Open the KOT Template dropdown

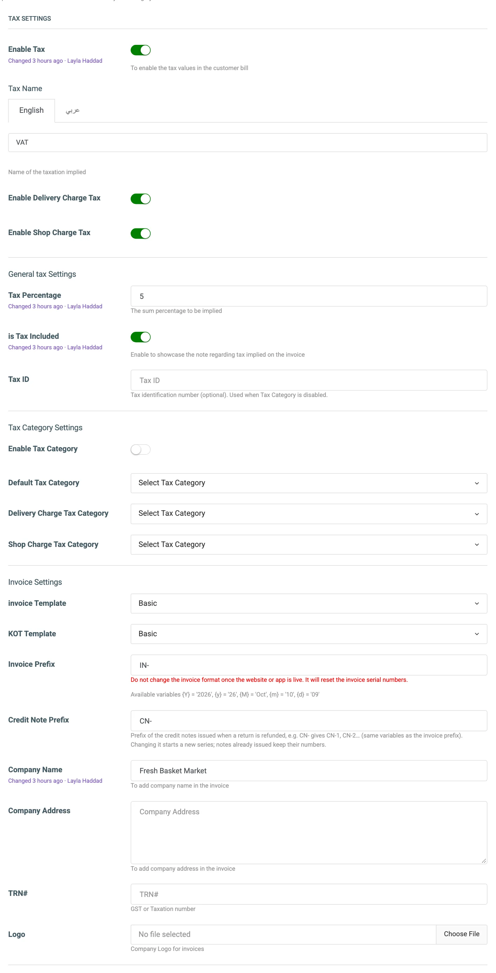pyautogui.click(x=309, y=634)
